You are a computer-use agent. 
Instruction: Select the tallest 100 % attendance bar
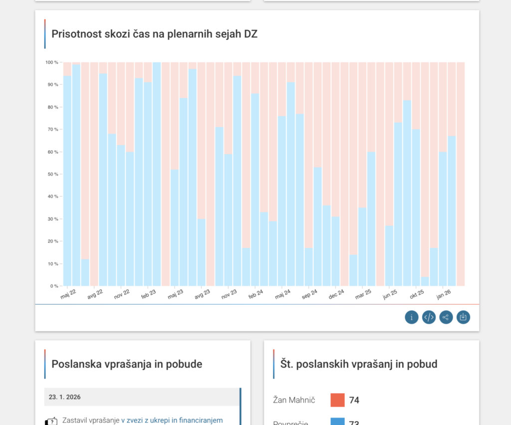[157, 174]
